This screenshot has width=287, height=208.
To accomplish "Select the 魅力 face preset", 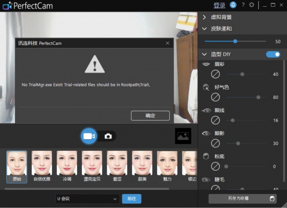I will point(167,166).
